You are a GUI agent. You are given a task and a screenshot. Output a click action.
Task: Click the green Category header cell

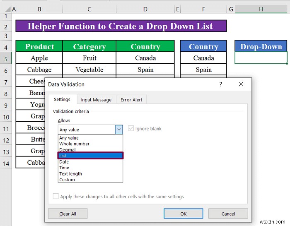(x=89, y=46)
